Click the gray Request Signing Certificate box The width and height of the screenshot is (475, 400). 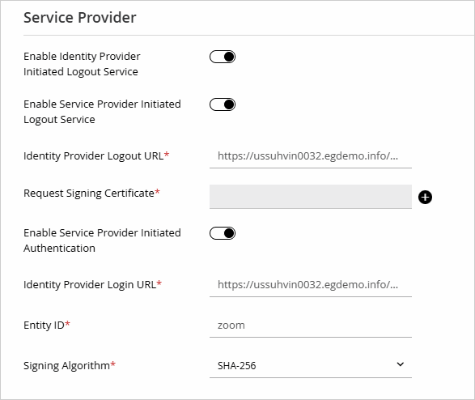tap(311, 197)
